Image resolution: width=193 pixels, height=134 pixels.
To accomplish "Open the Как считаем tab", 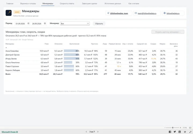I will pyautogui.click(x=134, y=3).
